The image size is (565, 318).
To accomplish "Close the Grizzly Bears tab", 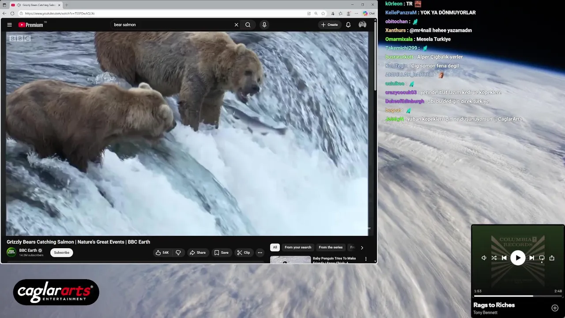I will point(59,5).
